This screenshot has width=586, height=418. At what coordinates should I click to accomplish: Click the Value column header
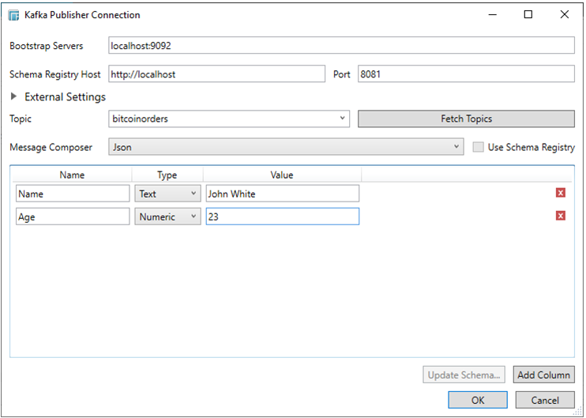tap(282, 175)
